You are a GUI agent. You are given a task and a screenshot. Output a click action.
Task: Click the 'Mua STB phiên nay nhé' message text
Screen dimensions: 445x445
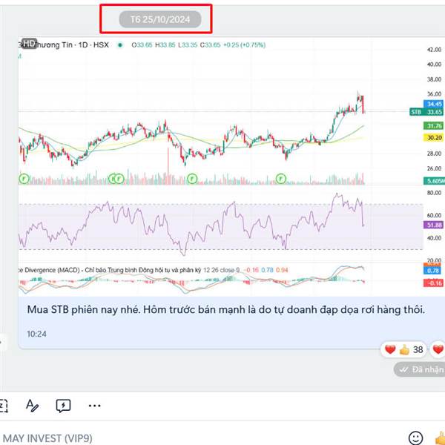[226, 309]
